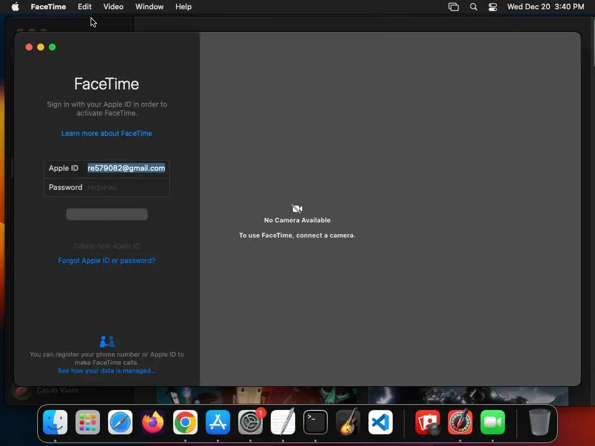Open See how your data is managed link
The image size is (595, 446).
107,371
